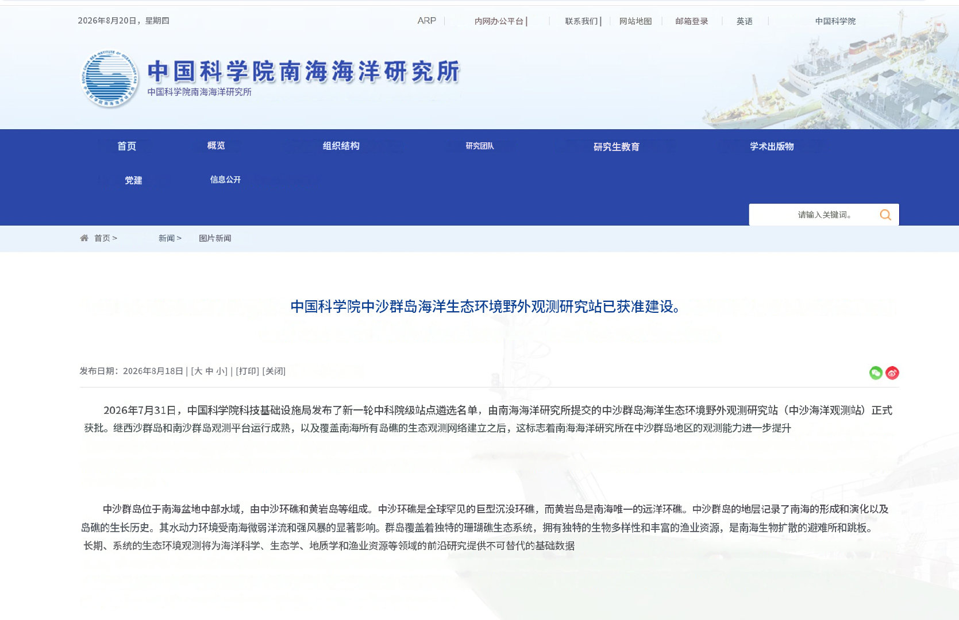
Task: Set font size to 小
Action: point(220,371)
